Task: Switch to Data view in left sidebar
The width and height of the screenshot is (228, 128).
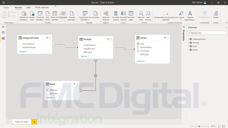Action: click(3, 32)
